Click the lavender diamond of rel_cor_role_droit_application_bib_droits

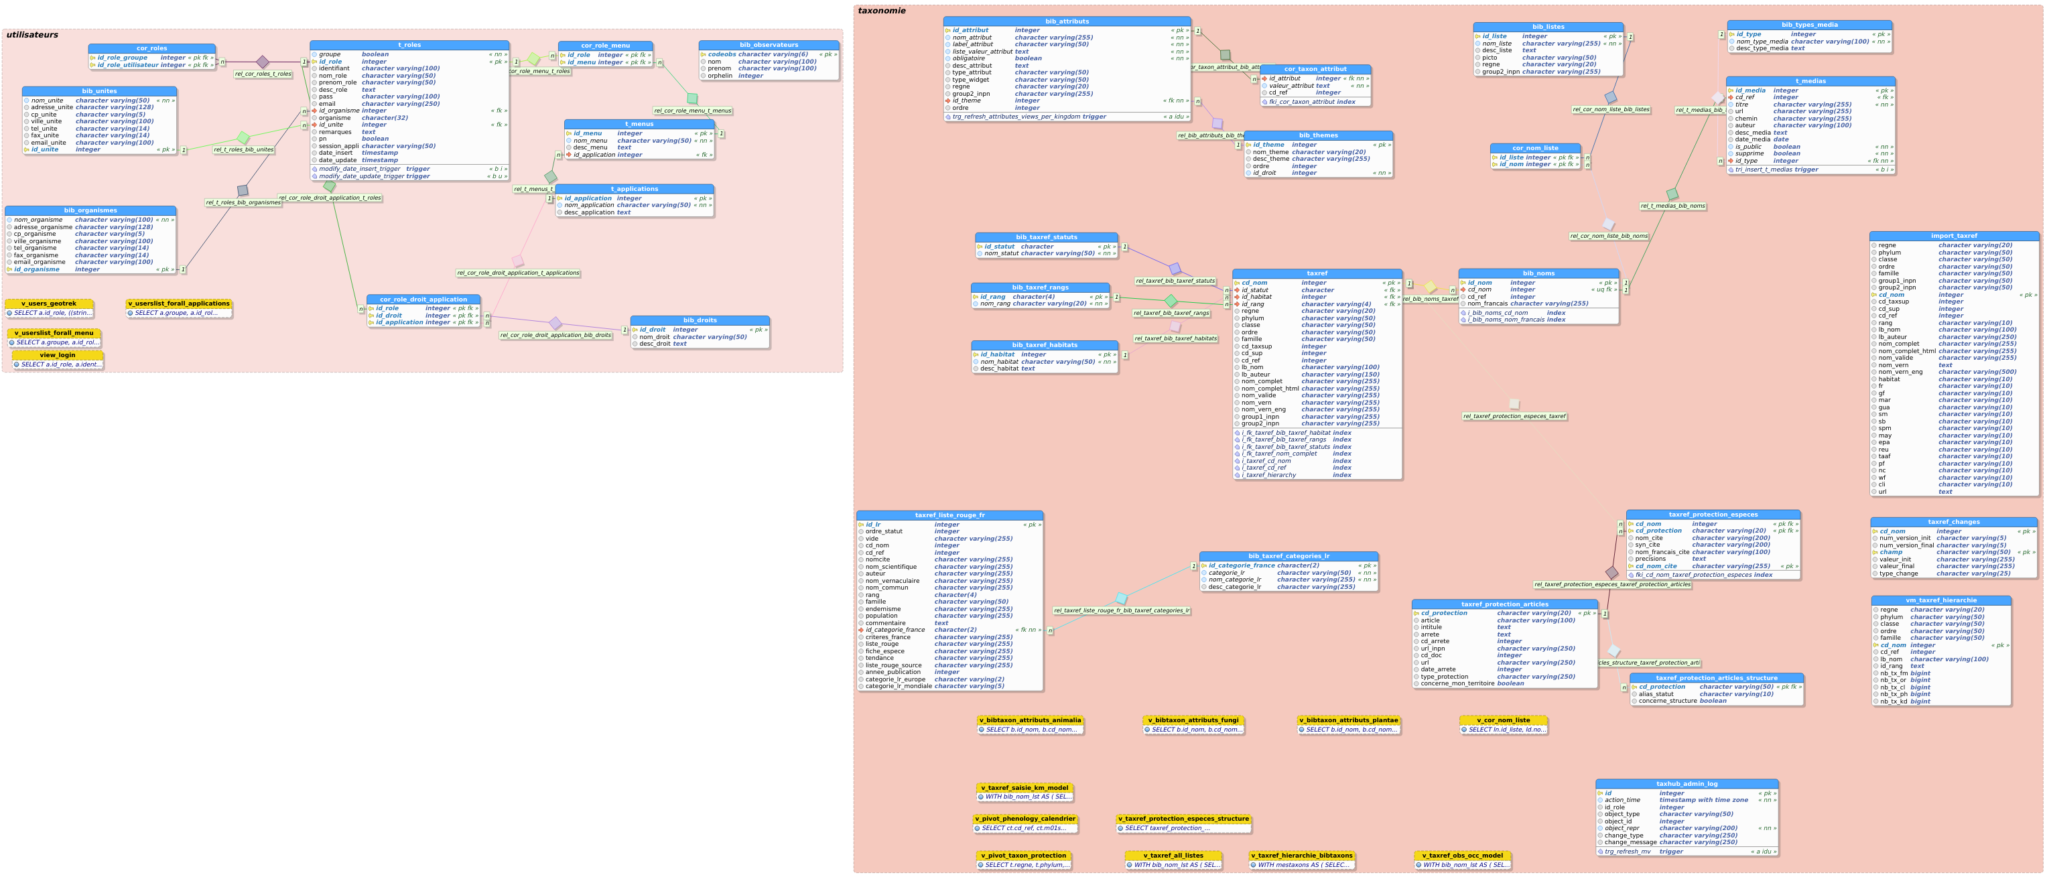(555, 323)
